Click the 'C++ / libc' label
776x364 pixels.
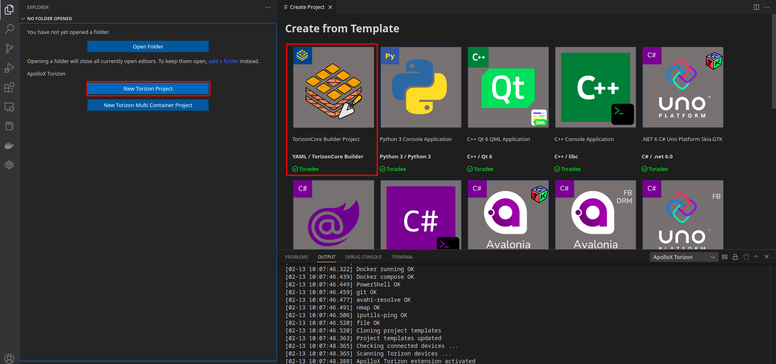point(566,156)
